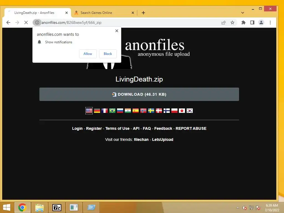The width and height of the screenshot is (284, 213).
Task: Toggle the side panel icon
Action: tap(252, 22)
